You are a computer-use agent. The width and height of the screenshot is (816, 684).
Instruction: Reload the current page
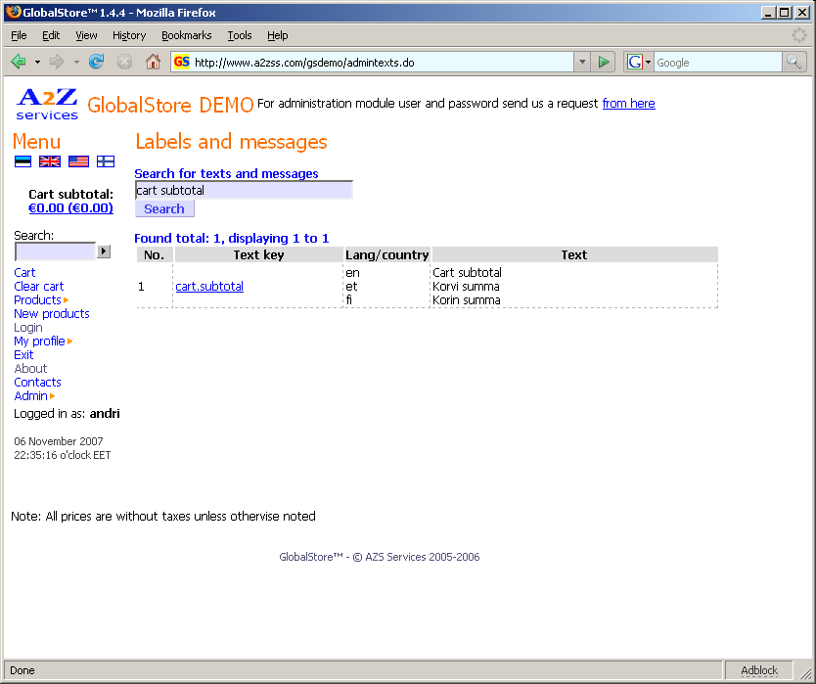(96, 62)
